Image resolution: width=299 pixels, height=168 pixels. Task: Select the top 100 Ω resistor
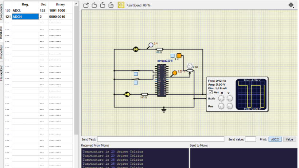point(159,49)
